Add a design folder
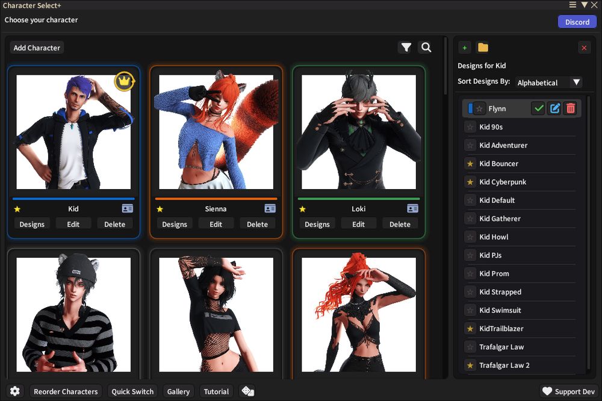 coord(483,48)
